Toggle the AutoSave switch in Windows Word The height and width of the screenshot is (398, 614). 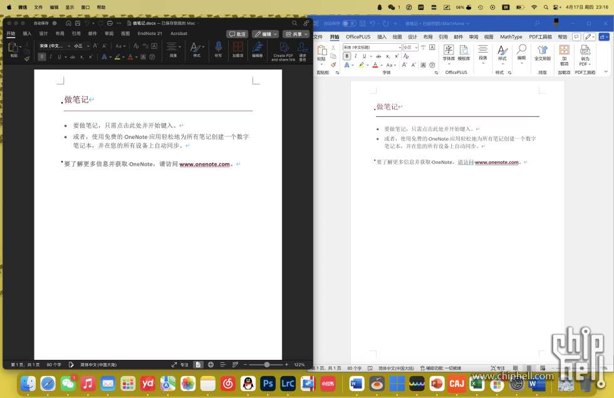pos(349,23)
